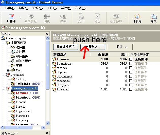Click bt.warez newsgroup icon in list

tap(54, 89)
